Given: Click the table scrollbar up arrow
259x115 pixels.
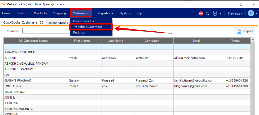Looking at the screenshot, I should (252, 40).
